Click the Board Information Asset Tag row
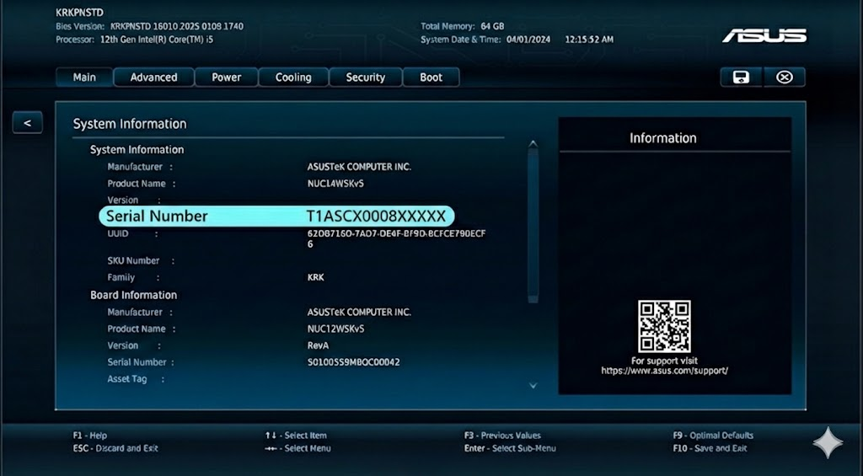Image resolution: width=863 pixels, height=476 pixels. (127, 379)
